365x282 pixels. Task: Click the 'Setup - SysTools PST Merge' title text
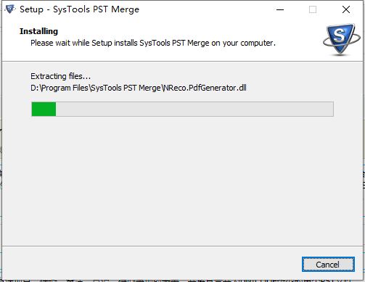(x=79, y=9)
